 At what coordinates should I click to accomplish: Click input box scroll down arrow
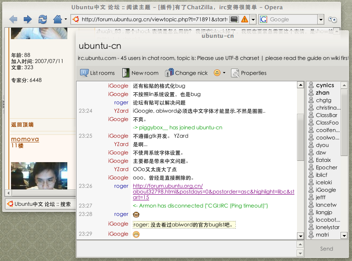[300, 253]
